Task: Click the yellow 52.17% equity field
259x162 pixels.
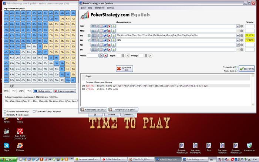Action: point(250,36)
